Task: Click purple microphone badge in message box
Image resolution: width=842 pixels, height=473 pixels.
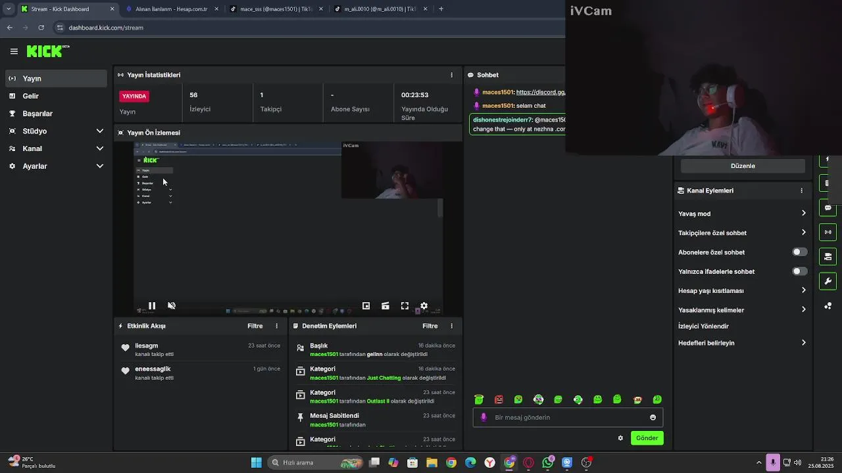Action: coord(484,417)
